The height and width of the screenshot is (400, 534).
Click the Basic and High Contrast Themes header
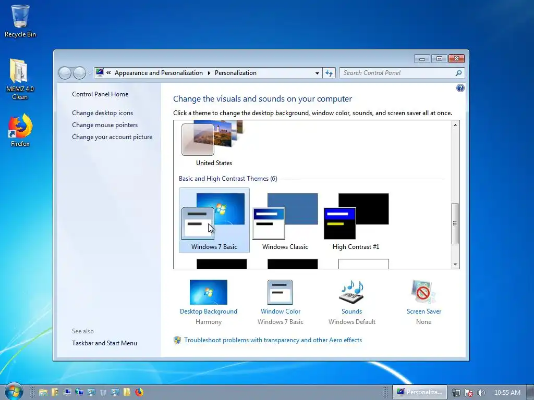pos(228,179)
